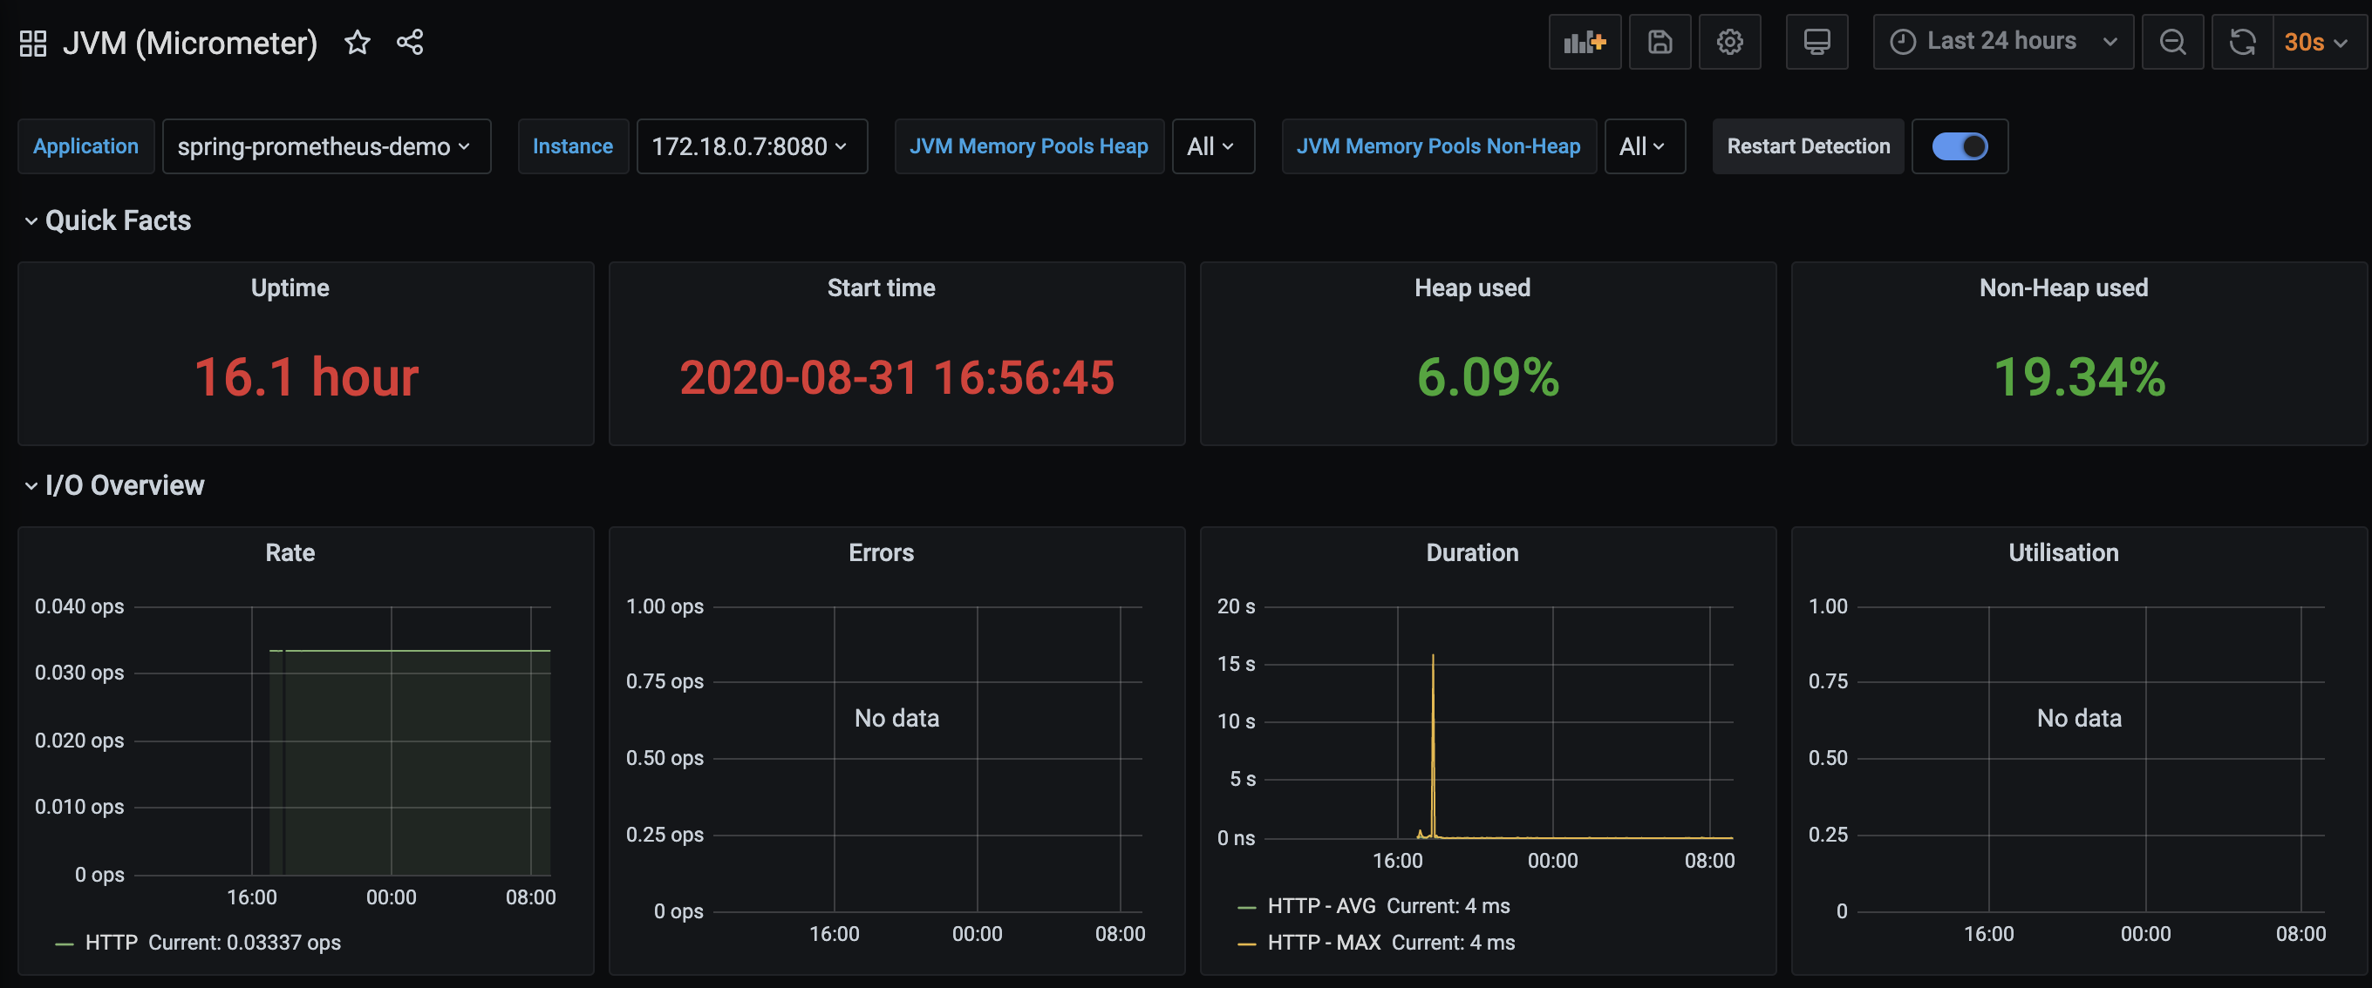This screenshot has height=988, width=2372.
Task: Click the Uptime panel title
Action: tap(290, 288)
